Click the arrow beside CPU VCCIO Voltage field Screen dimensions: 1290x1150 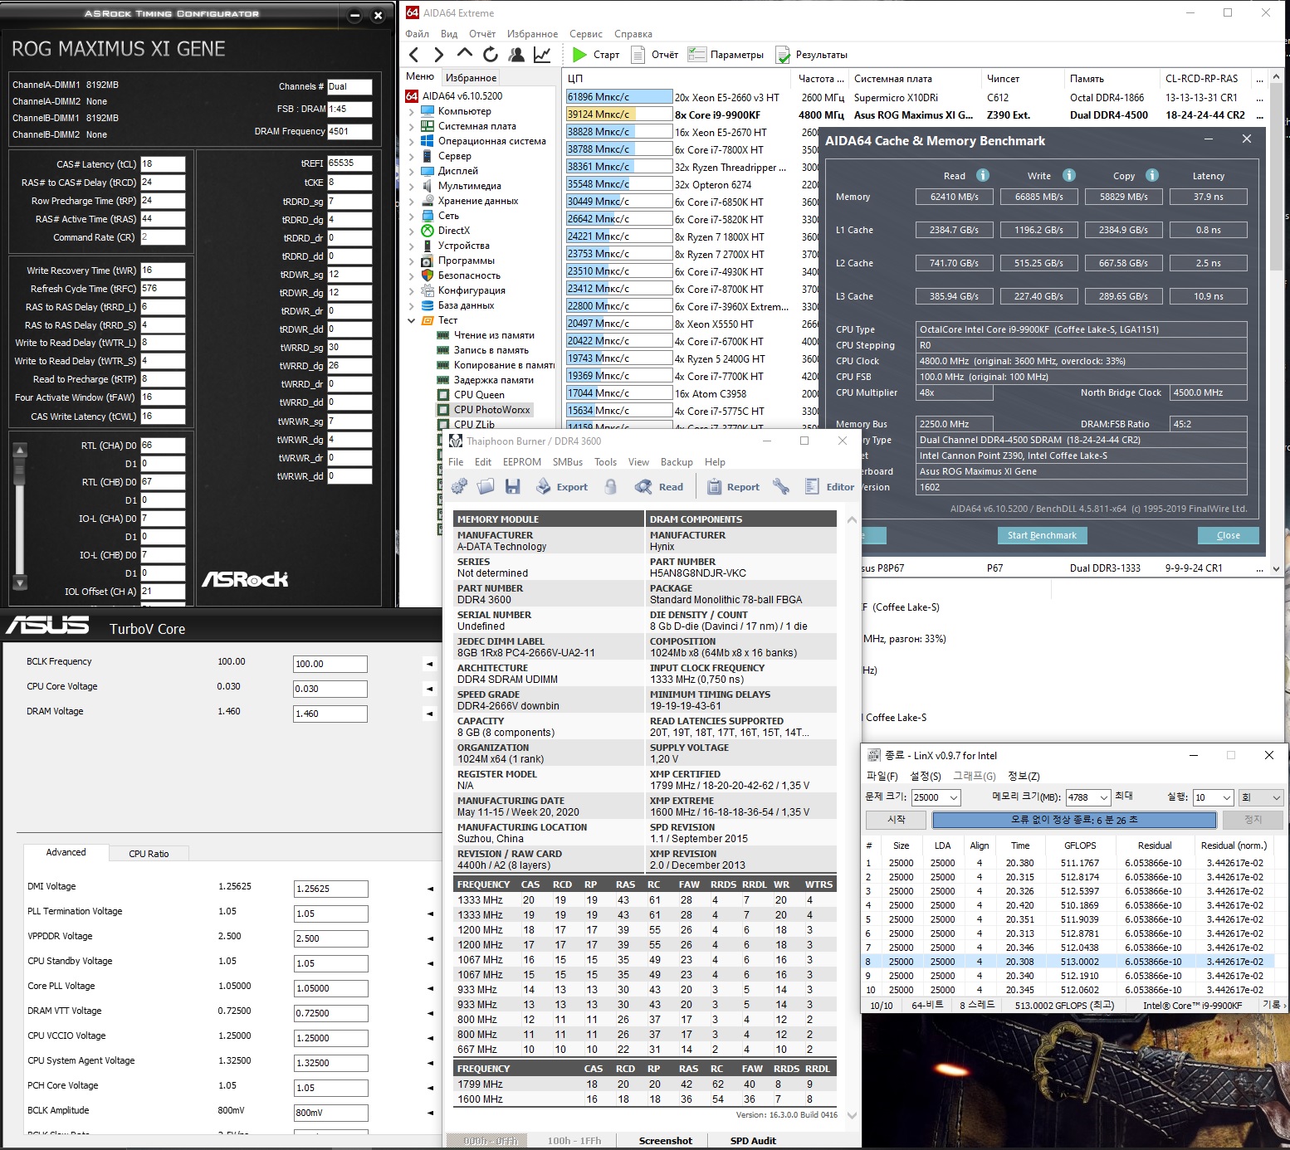coord(430,1038)
